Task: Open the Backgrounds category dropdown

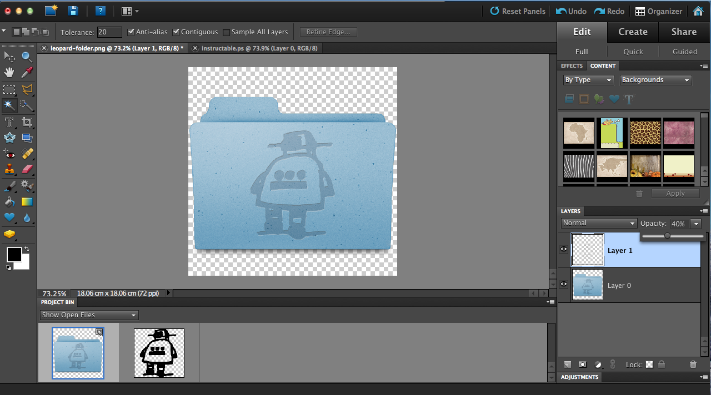Action: tap(655, 80)
